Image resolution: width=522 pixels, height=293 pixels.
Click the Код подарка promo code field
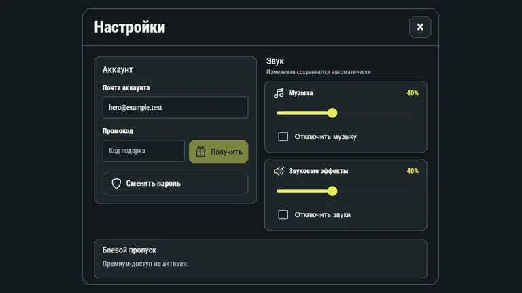(143, 151)
